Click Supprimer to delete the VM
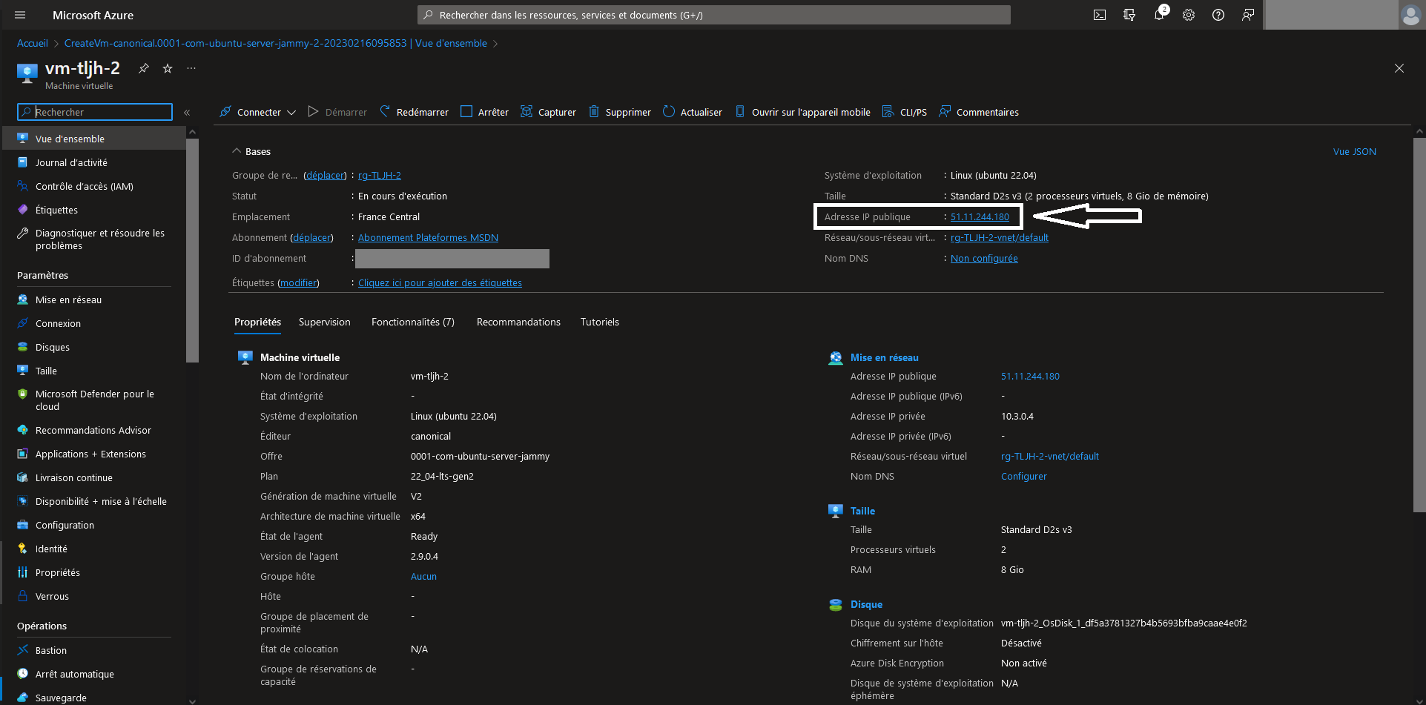Viewport: 1426px width, 705px height. (620, 112)
